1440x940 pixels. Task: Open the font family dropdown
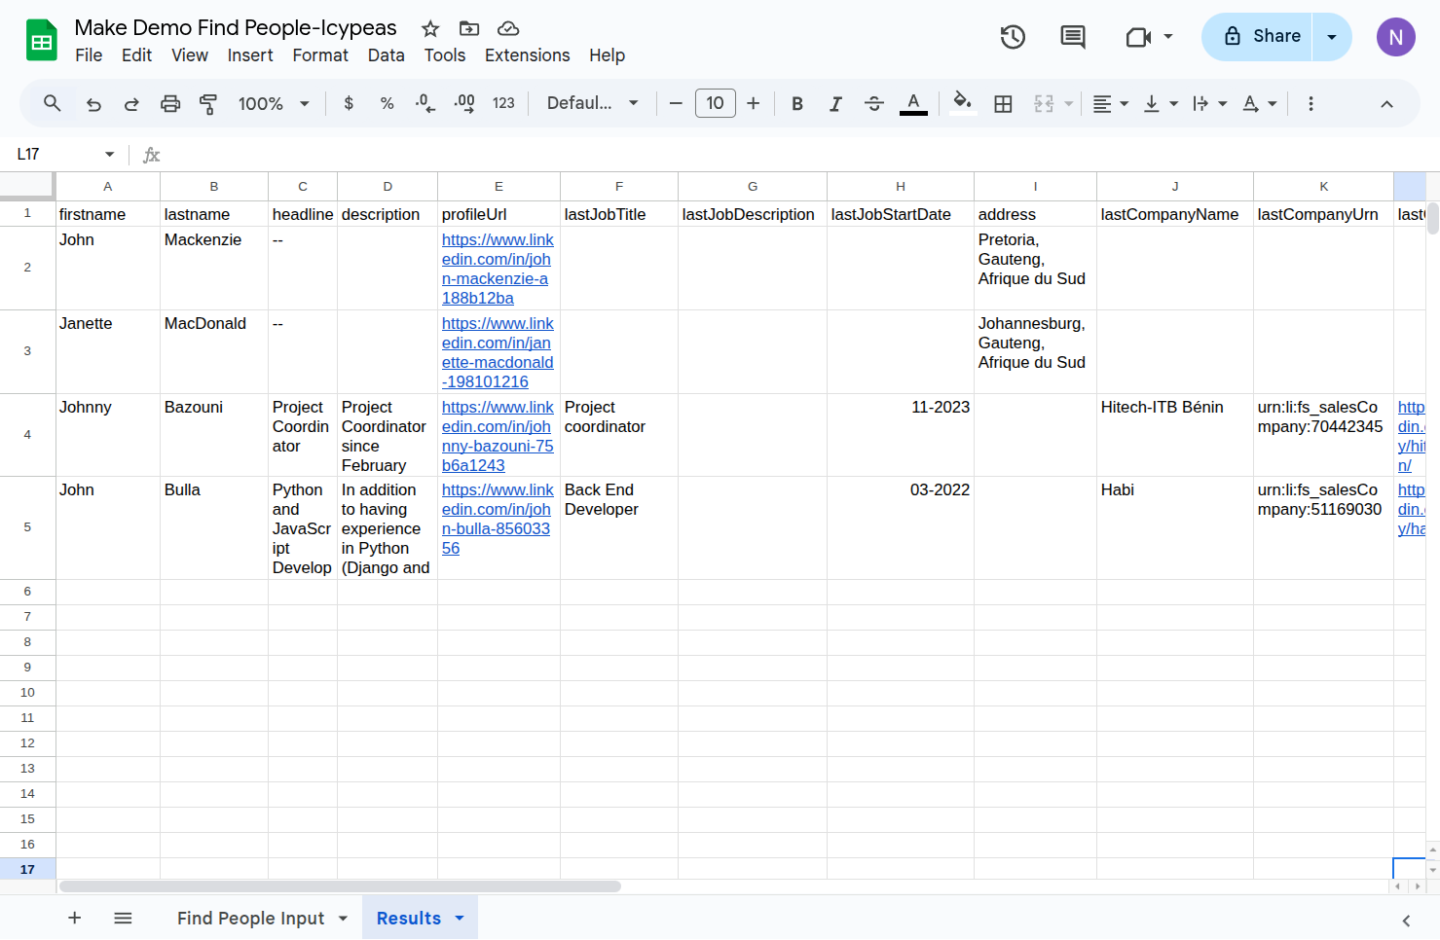[x=593, y=103]
